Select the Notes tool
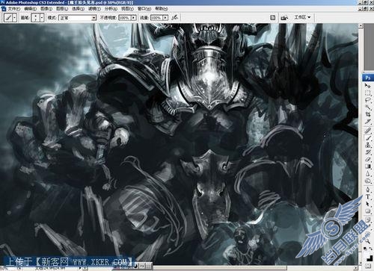This screenshot has width=374, height=271. (x=368, y=219)
